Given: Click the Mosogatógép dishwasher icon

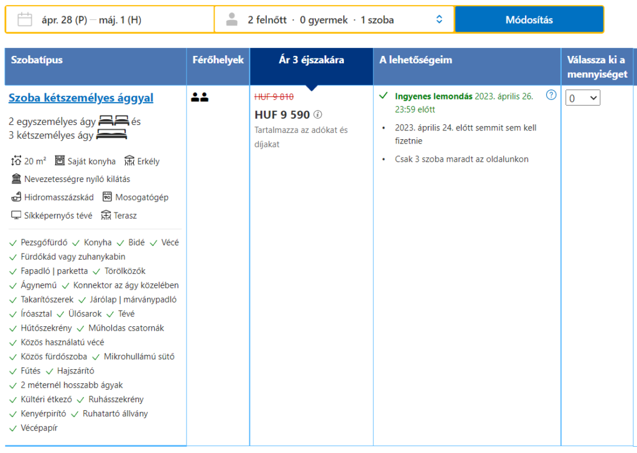Looking at the screenshot, I should pyautogui.click(x=107, y=197).
